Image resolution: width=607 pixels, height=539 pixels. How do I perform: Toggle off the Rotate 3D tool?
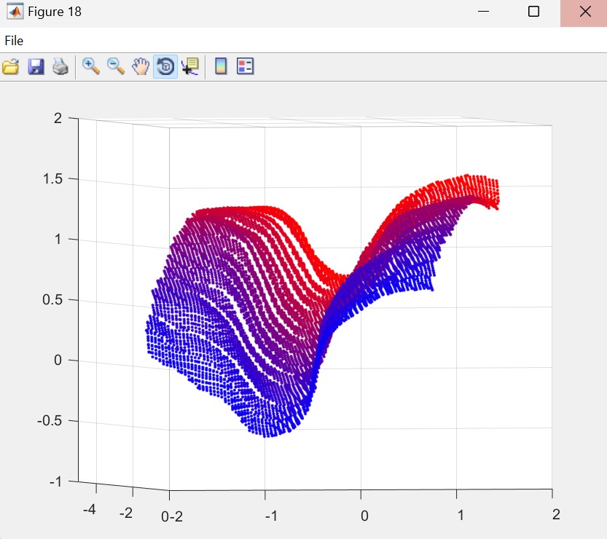coord(165,67)
